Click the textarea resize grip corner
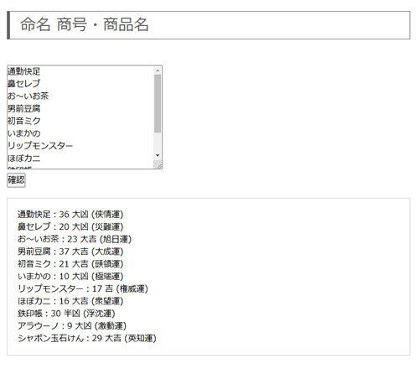 point(159,166)
